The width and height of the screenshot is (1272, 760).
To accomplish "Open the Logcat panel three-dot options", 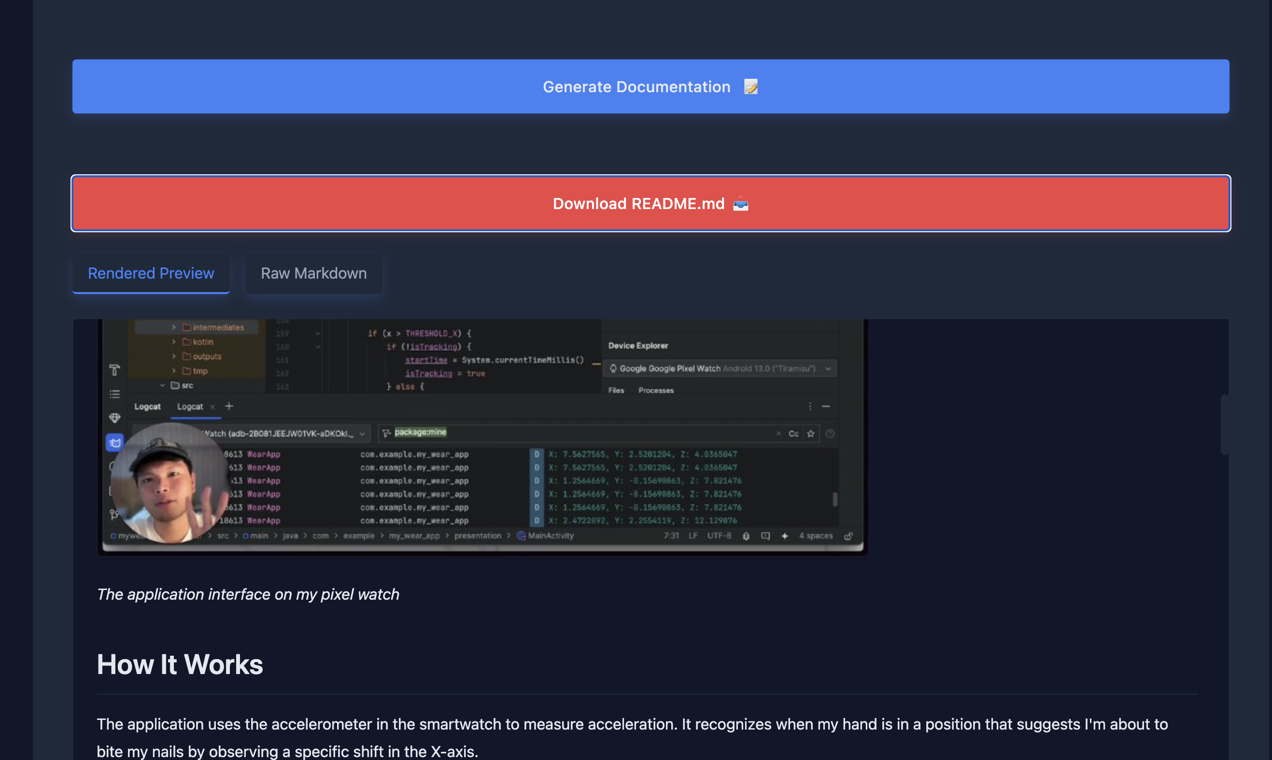I will point(809,406).
